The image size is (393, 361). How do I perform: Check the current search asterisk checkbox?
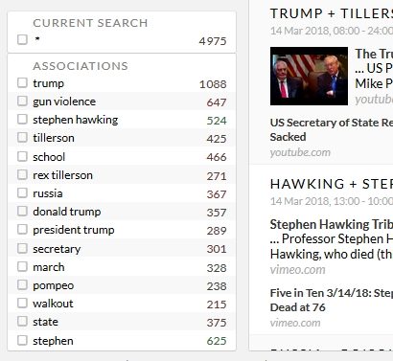click(x=22, y=39)
